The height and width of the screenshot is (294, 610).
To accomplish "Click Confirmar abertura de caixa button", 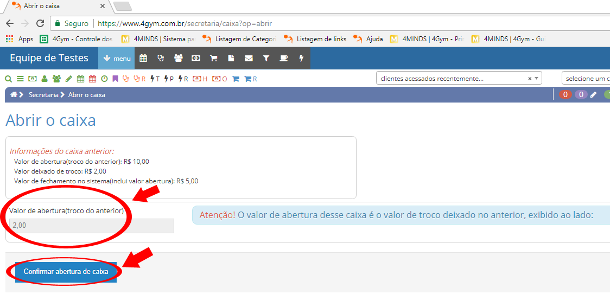I will click(66, 271).
